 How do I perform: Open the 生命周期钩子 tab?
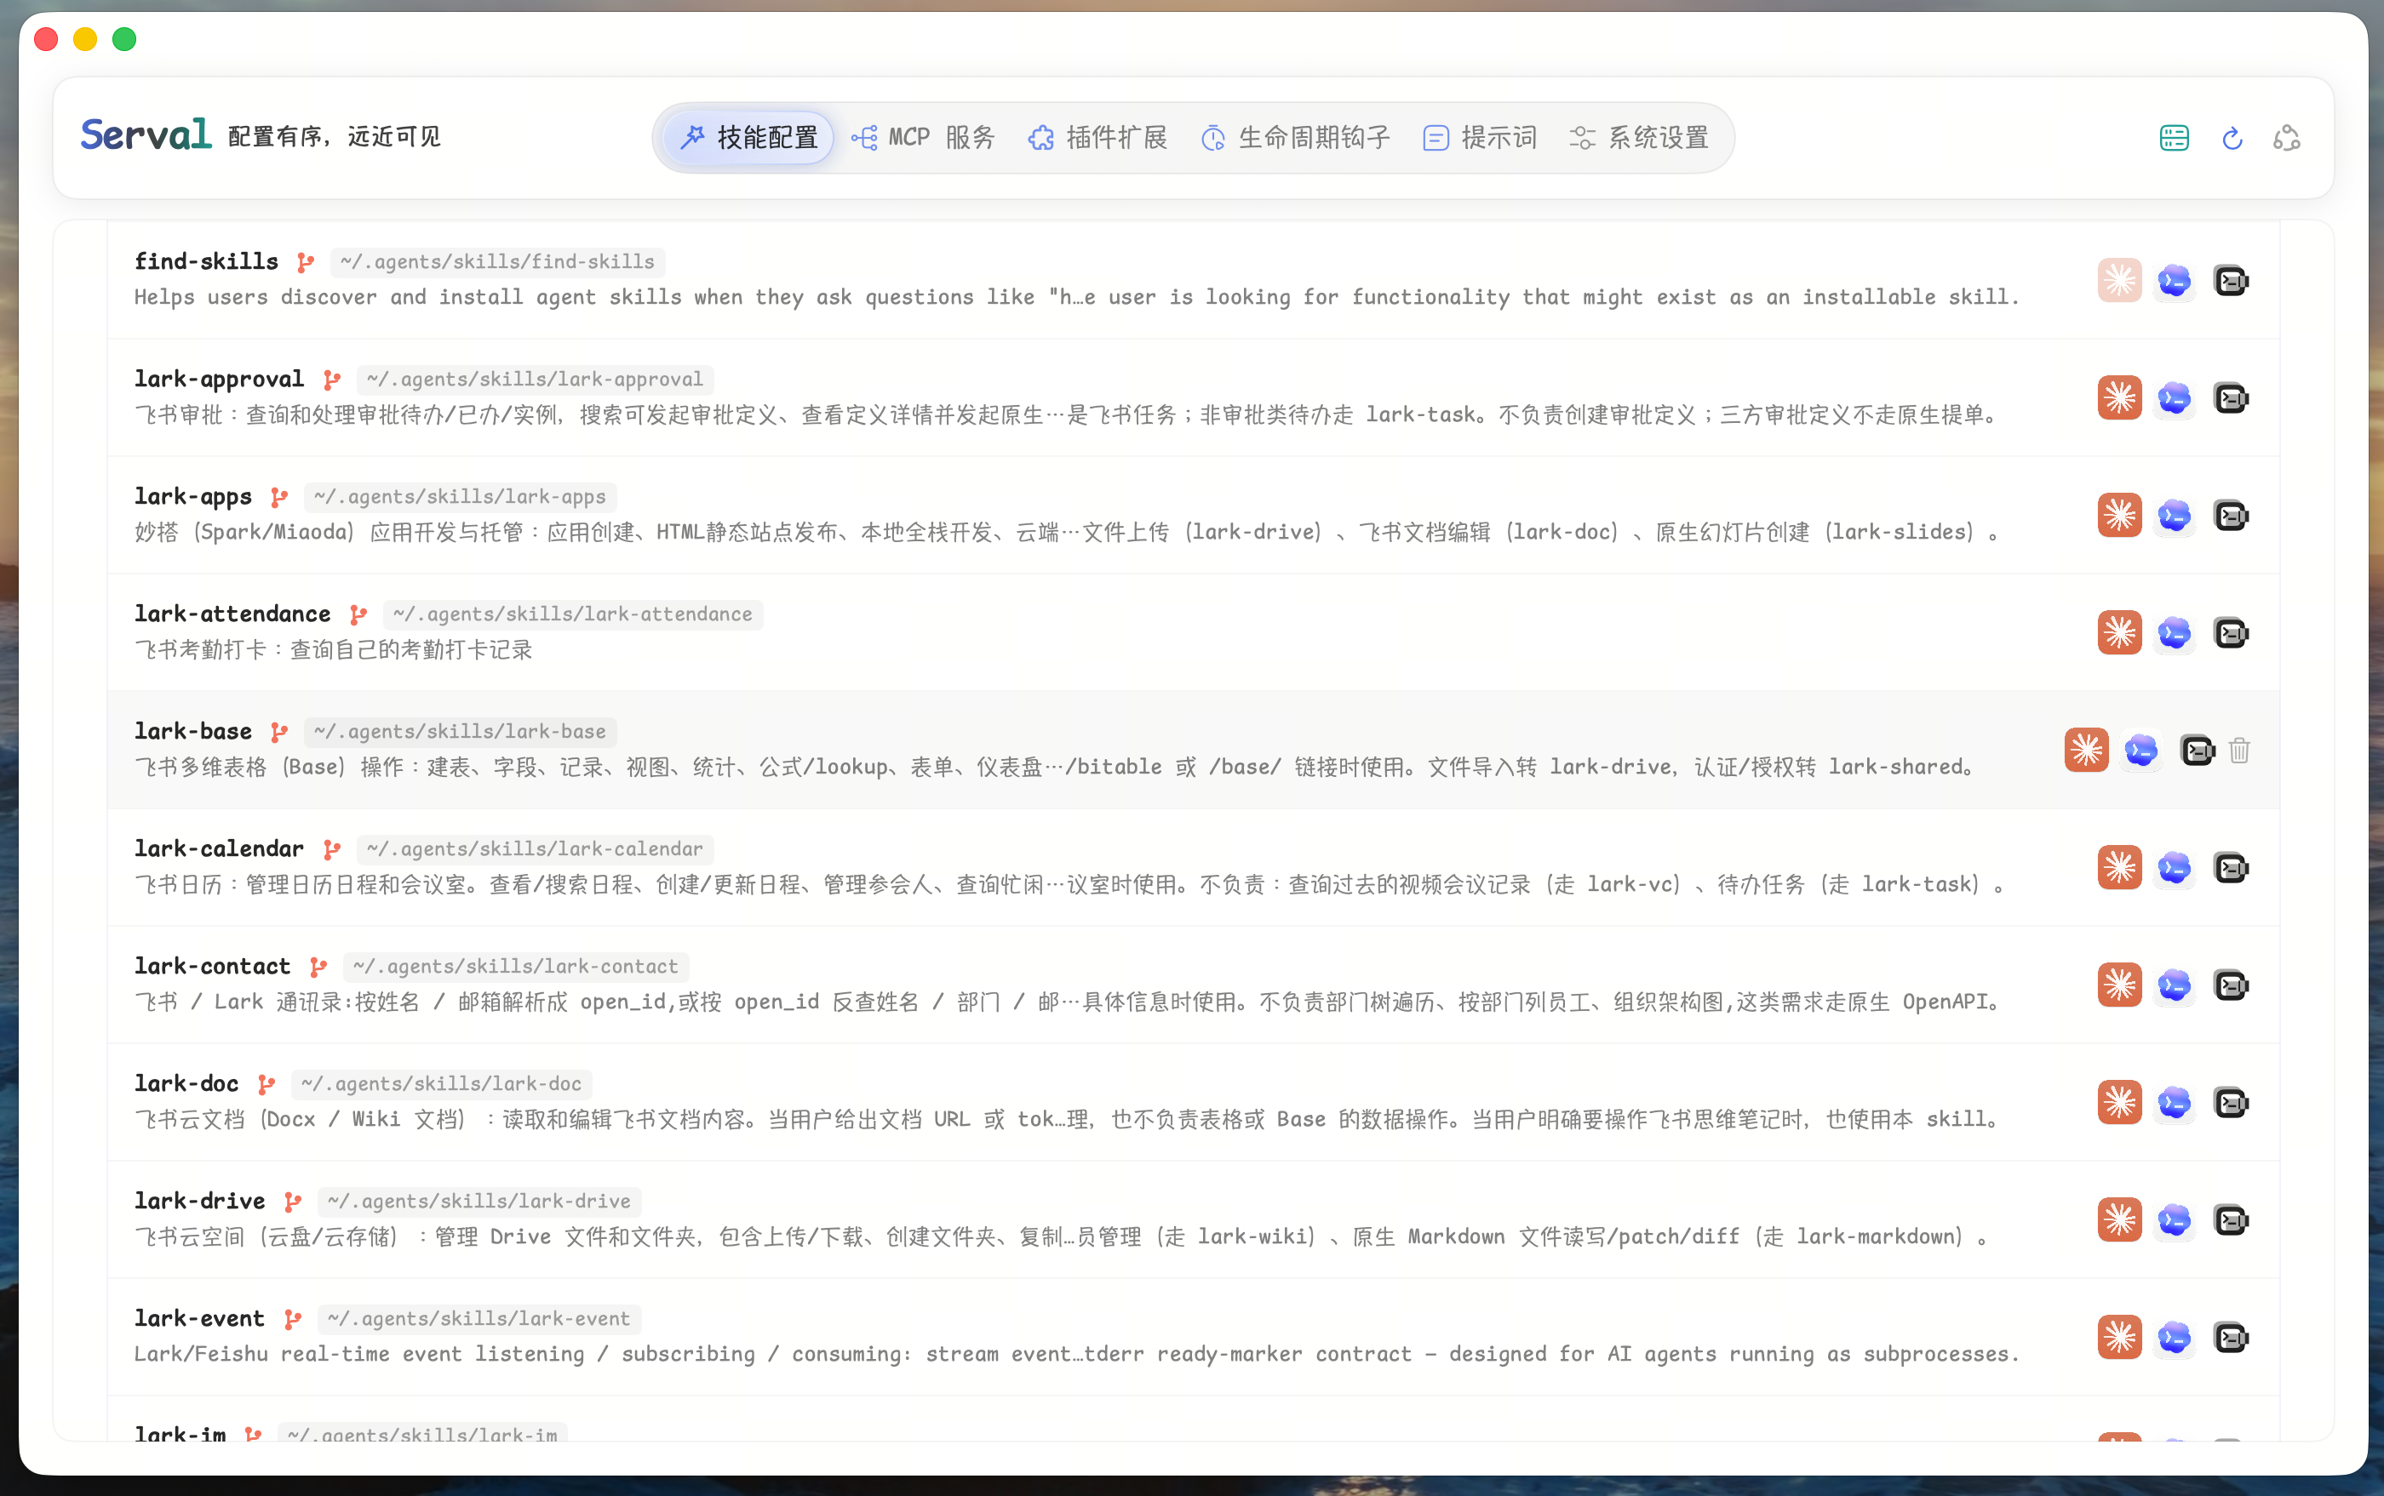[1295, 138]
